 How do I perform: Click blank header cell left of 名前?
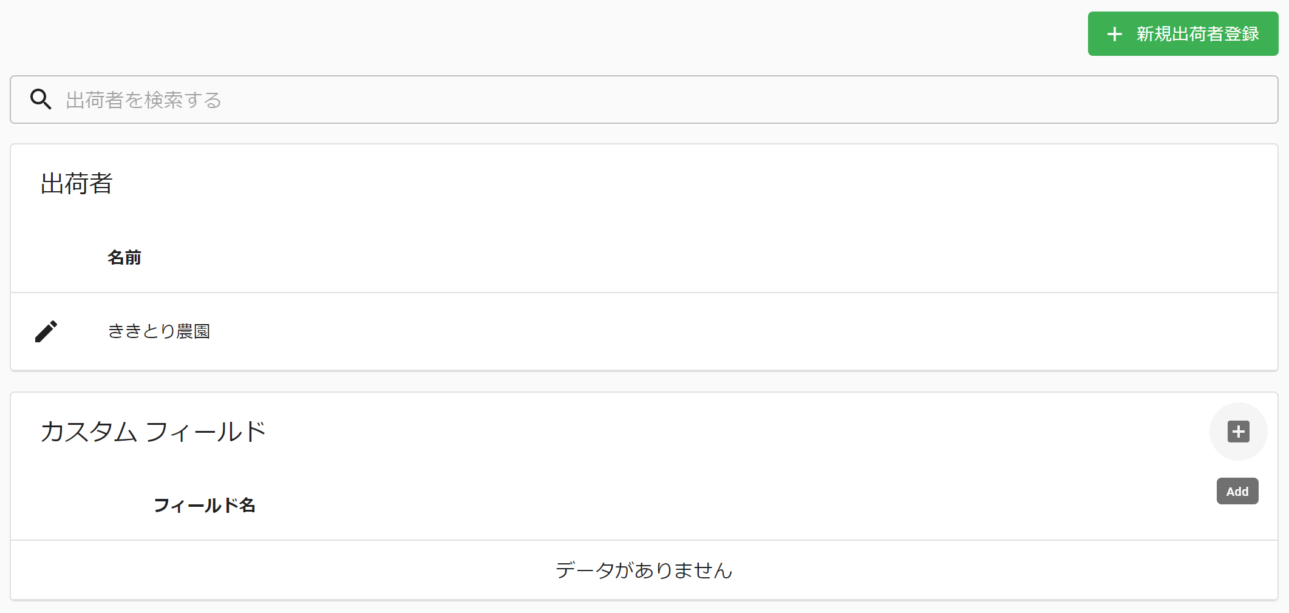pos(55,258)
